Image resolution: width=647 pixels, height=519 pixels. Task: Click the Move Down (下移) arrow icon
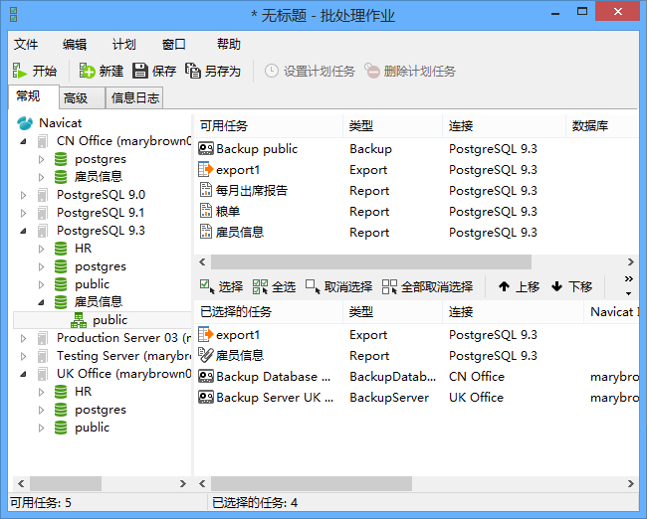pos(556,286)
